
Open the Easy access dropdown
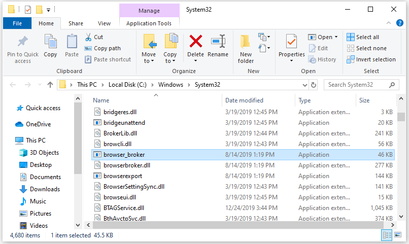[x=264, y=48]
